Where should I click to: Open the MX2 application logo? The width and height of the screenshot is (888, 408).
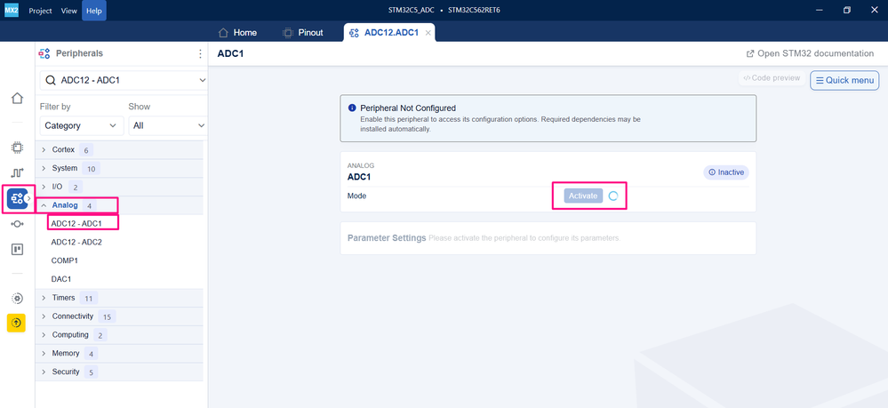click(12, 10)
